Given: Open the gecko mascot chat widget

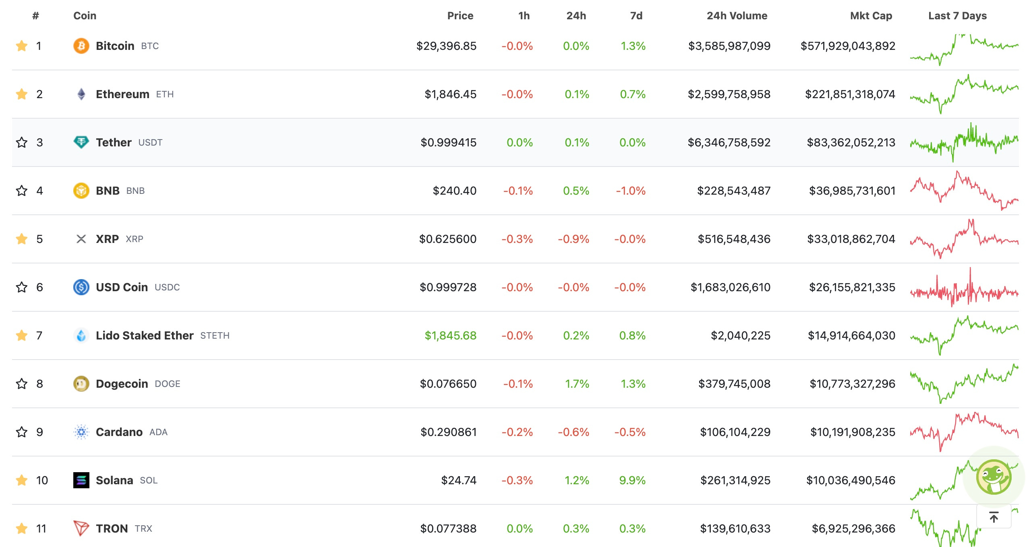Looking at the screenshot, I should pyautogui.click(x=994, y=477).
